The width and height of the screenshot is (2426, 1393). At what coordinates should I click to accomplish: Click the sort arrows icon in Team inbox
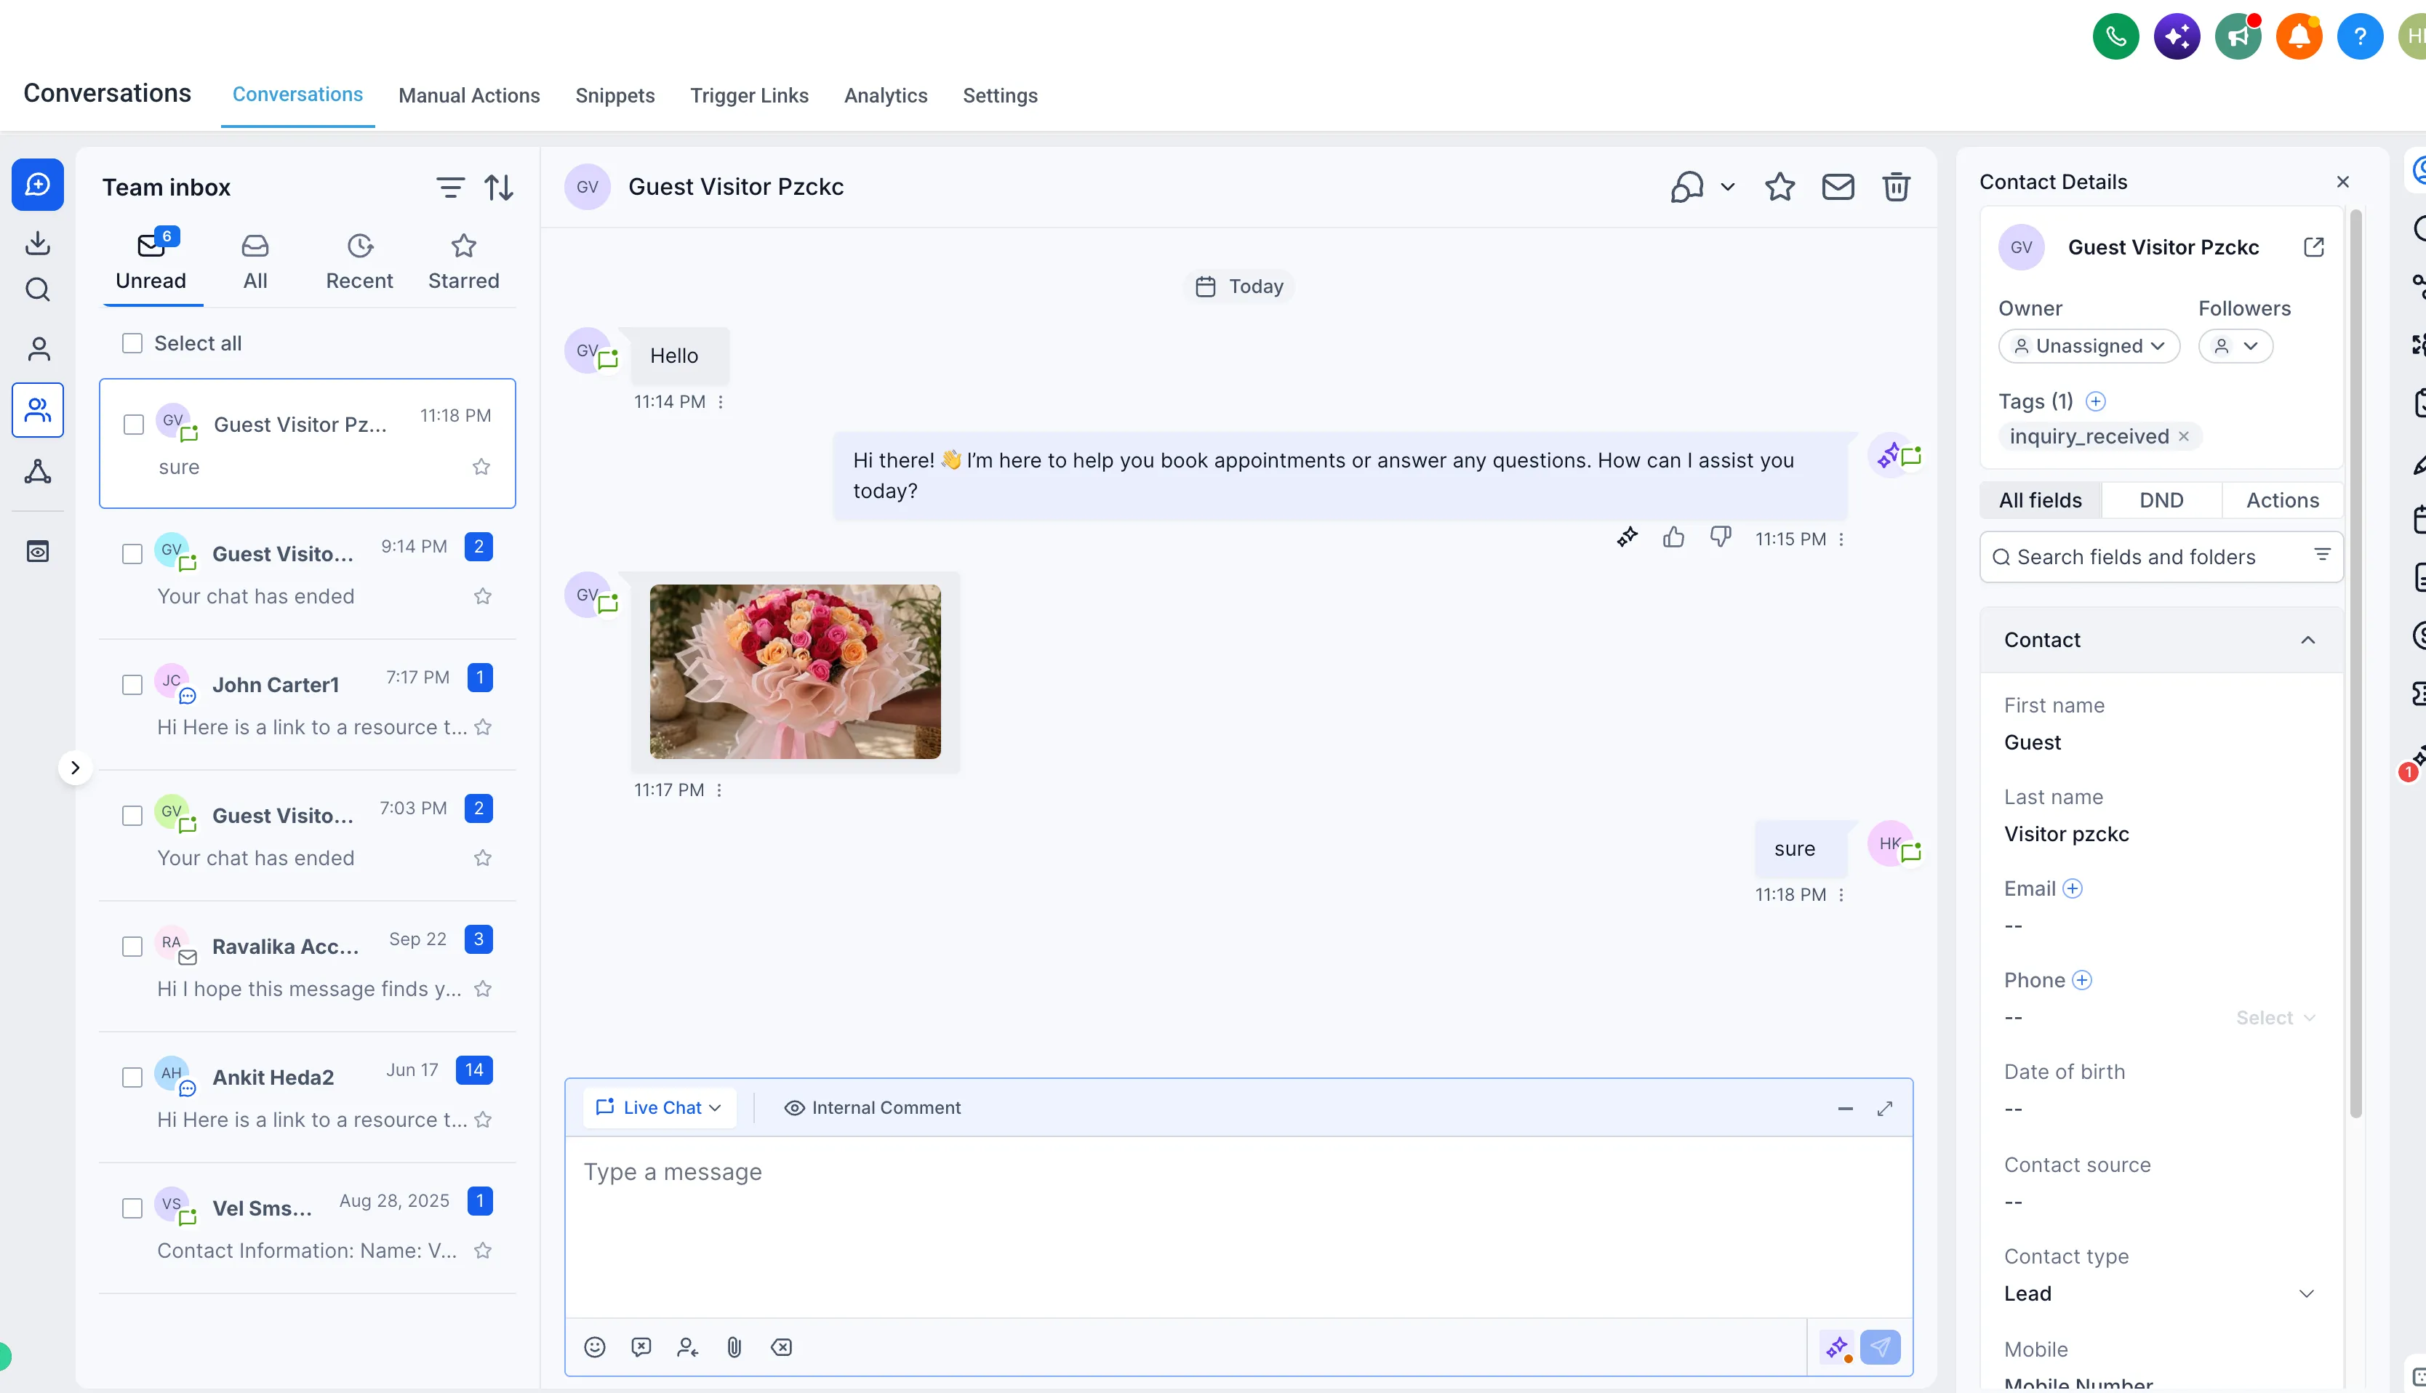point(499,188)
